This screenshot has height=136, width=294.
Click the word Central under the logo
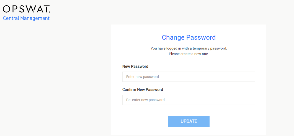tap(11, 18)
